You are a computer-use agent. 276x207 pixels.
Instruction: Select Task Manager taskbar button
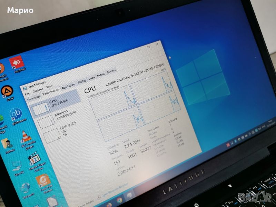[129, 195]
